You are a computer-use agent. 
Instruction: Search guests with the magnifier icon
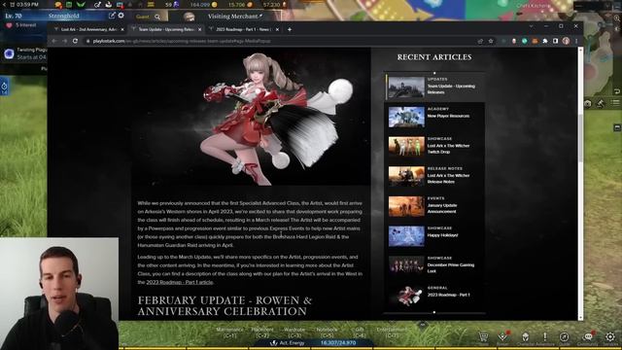click(157, 17)
